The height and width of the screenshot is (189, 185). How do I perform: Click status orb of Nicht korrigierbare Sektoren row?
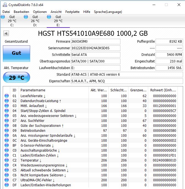tap(7, 175)
